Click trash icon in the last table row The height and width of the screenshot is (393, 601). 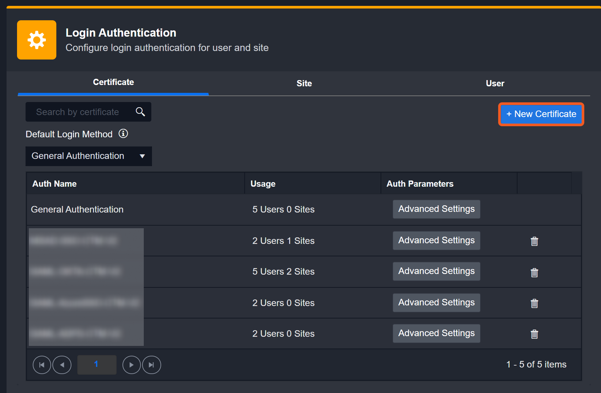pyautogui.click(x=534, y=334)
